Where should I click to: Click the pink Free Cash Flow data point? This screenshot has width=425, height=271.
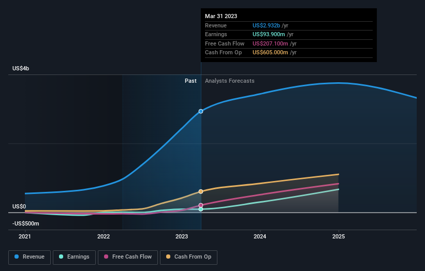pyautogui.click(x=201, y=205)
